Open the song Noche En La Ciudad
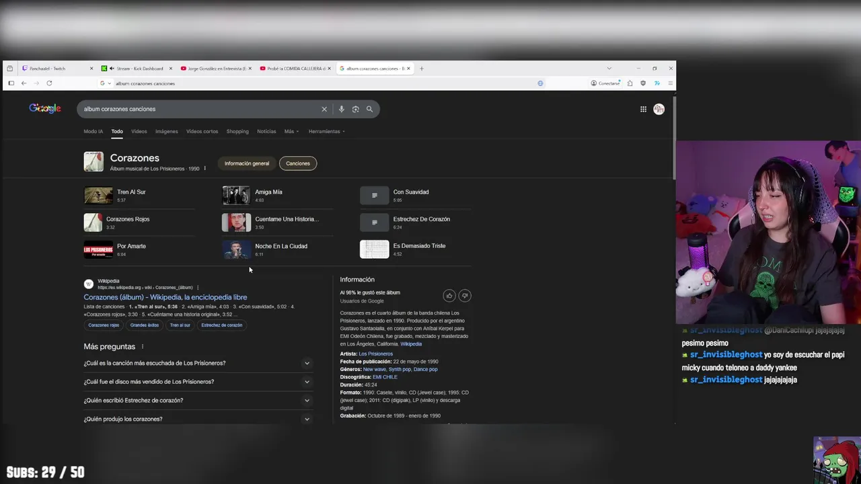 click(x=278, y=249)
